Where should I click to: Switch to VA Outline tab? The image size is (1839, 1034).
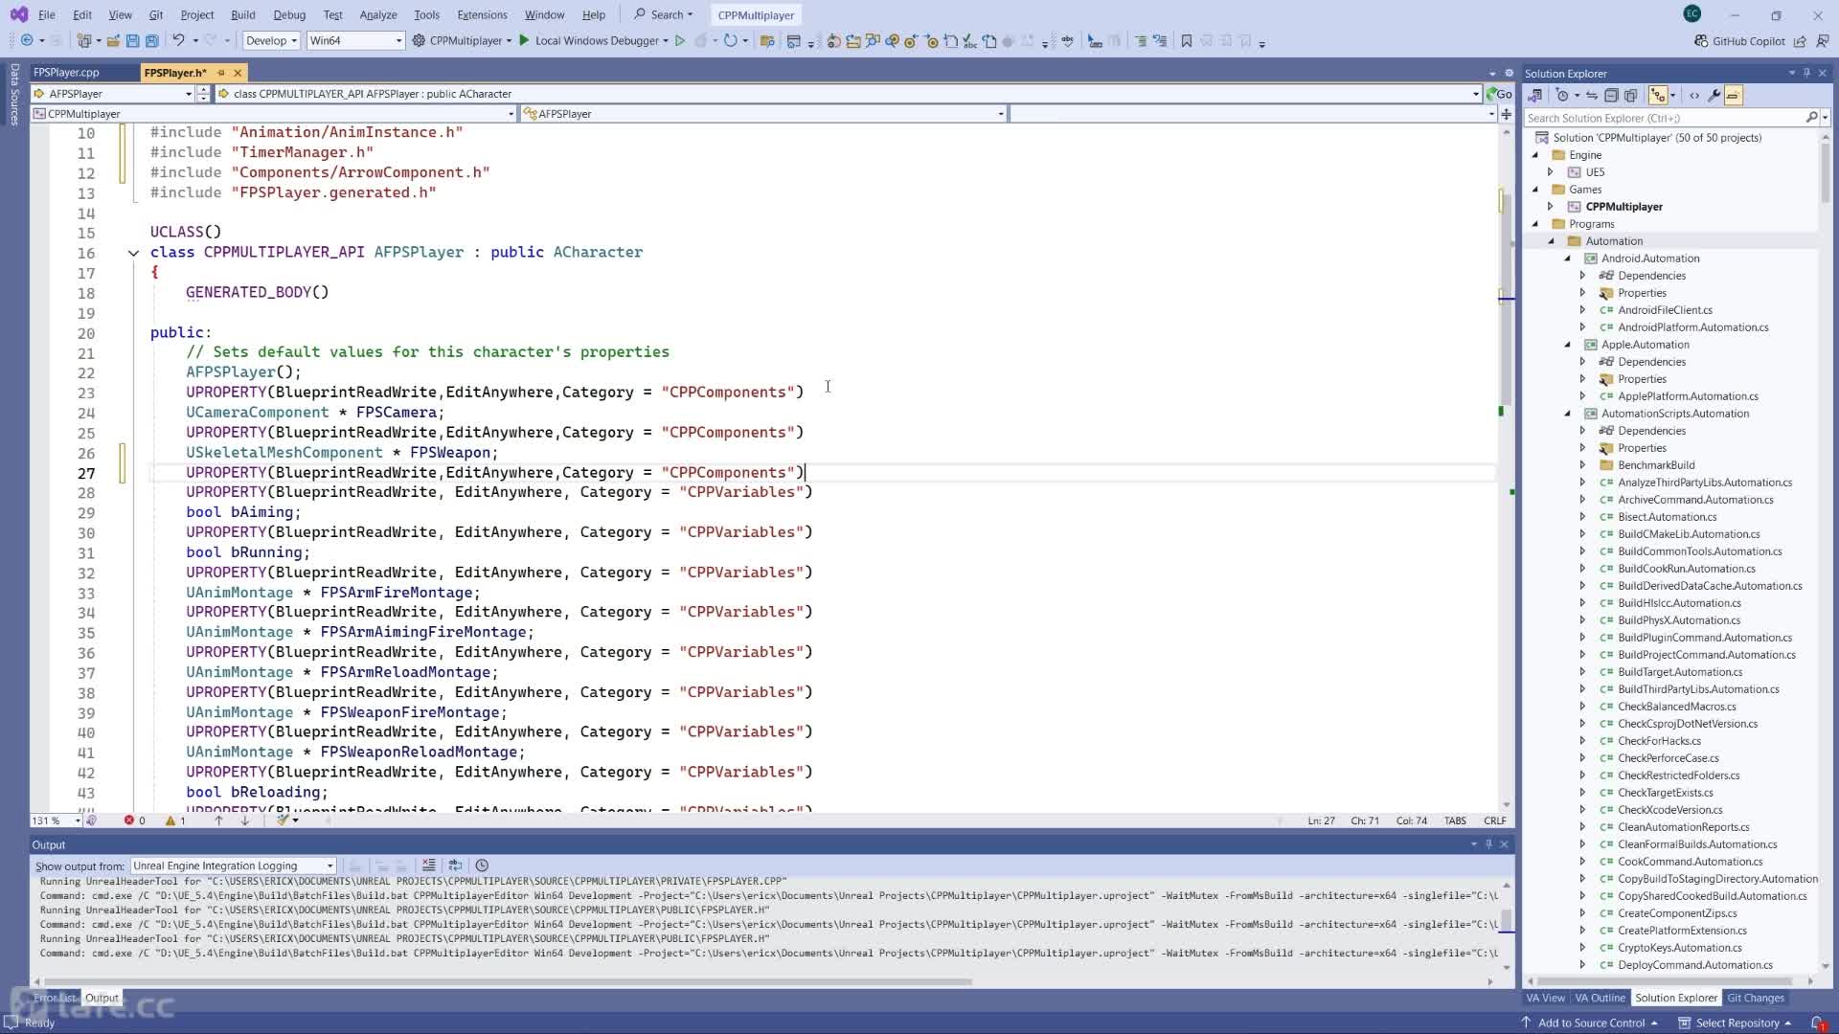1601,998
